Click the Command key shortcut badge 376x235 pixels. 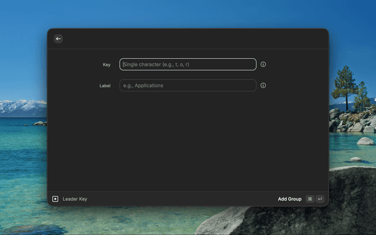click(310, 199)
